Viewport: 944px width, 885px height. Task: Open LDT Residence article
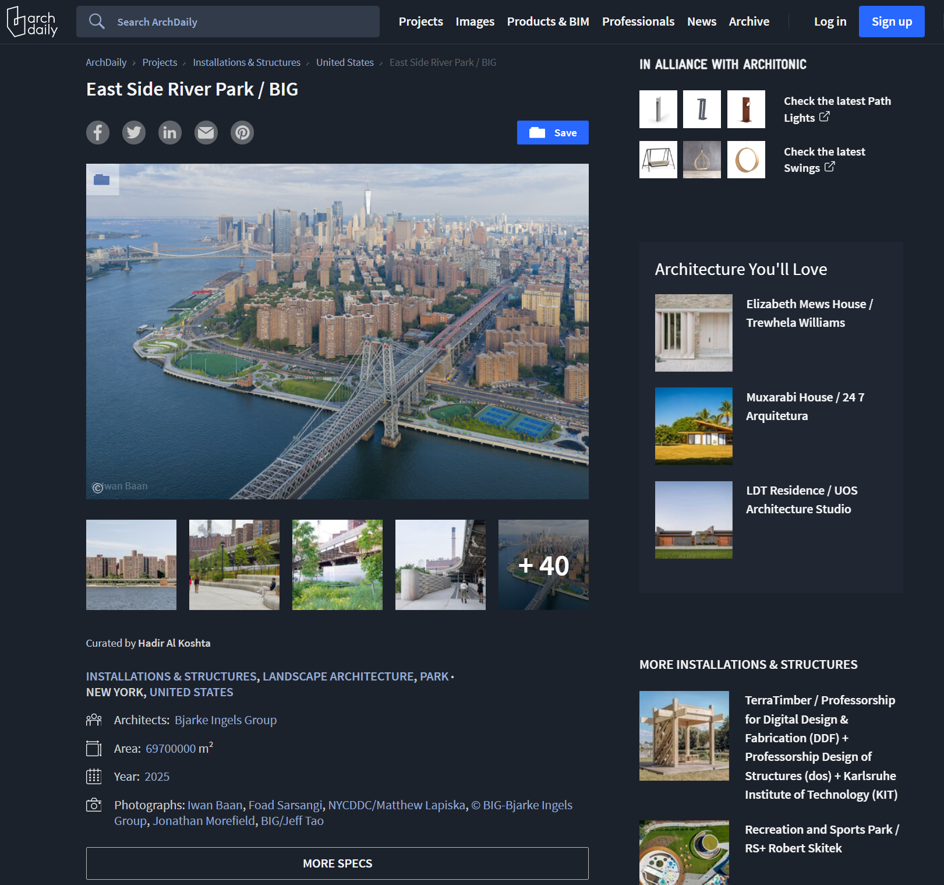tap(801, 500)
